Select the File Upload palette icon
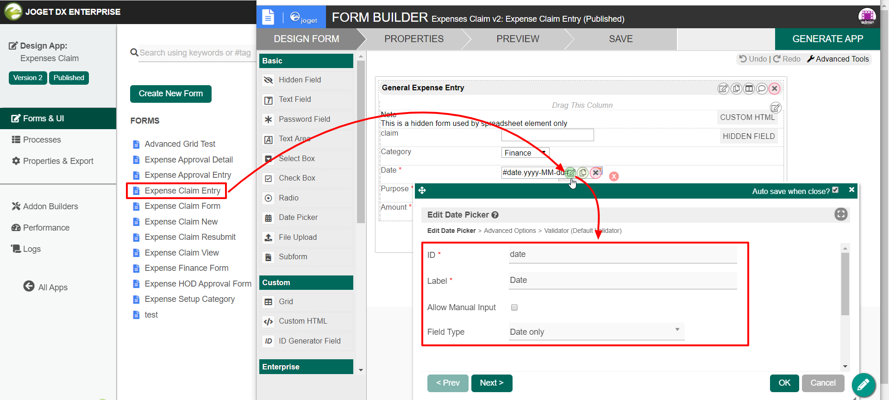 pyautogui.click(x=268, y=237)
